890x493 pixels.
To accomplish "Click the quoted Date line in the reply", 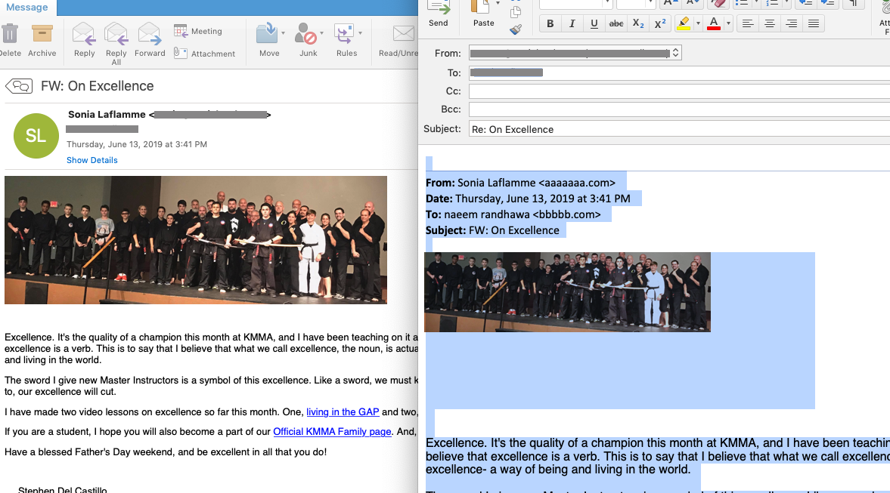I will click(528, 199).
